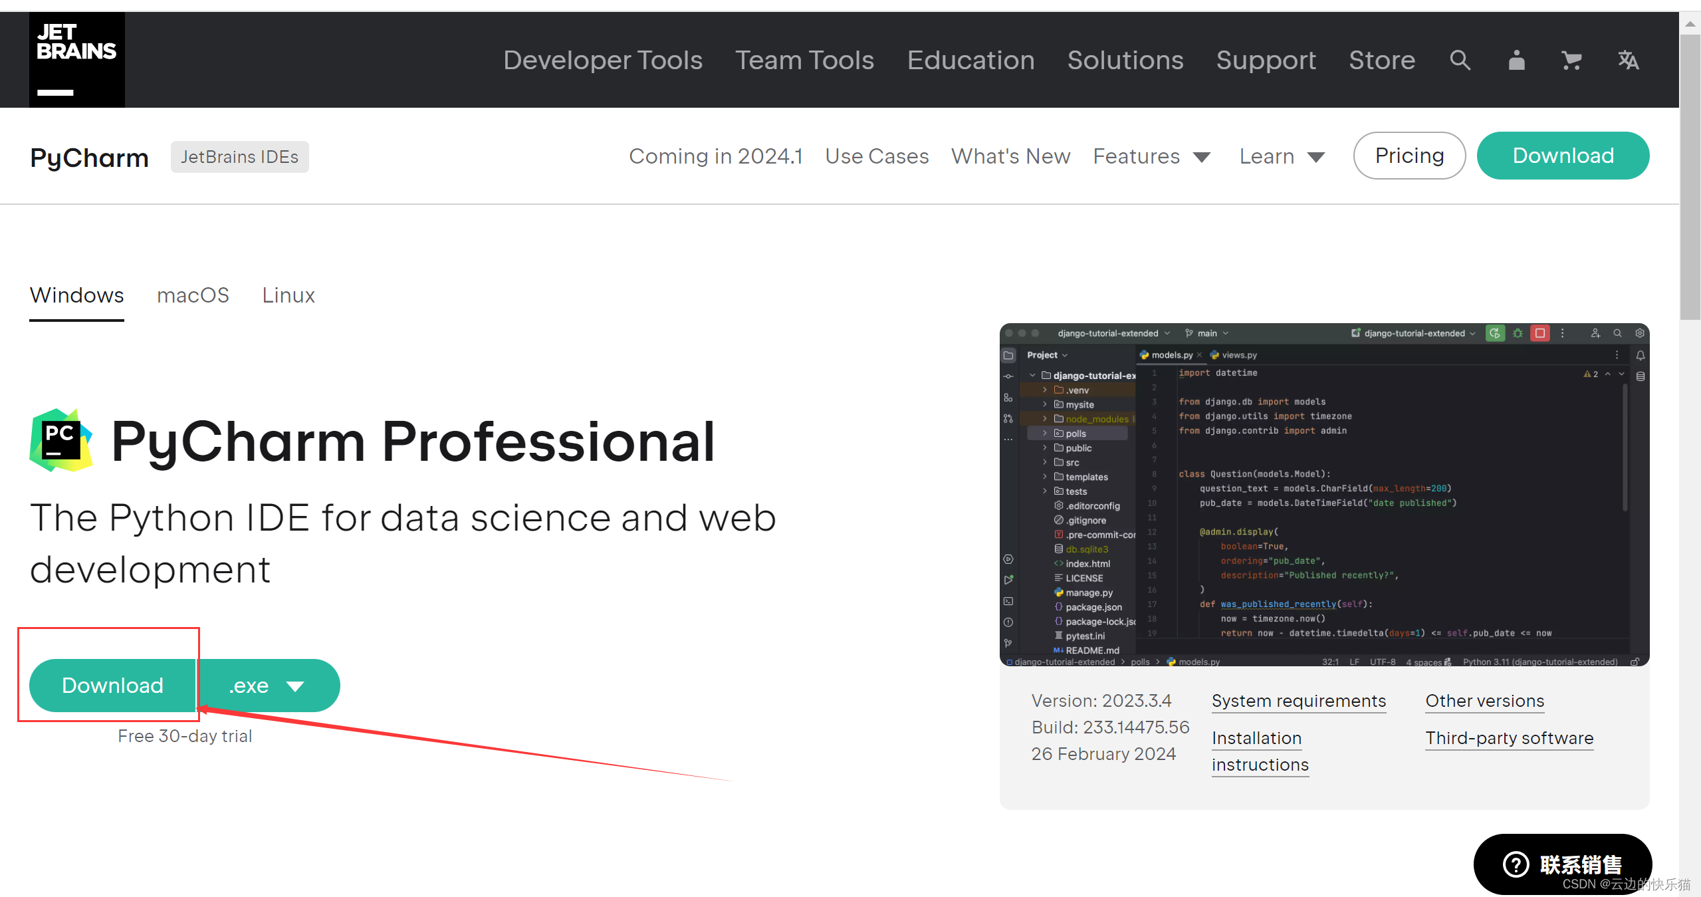Screen dimensions: 1701x897
Task: Click the scrollbar up arrow
Action: 1690,25
